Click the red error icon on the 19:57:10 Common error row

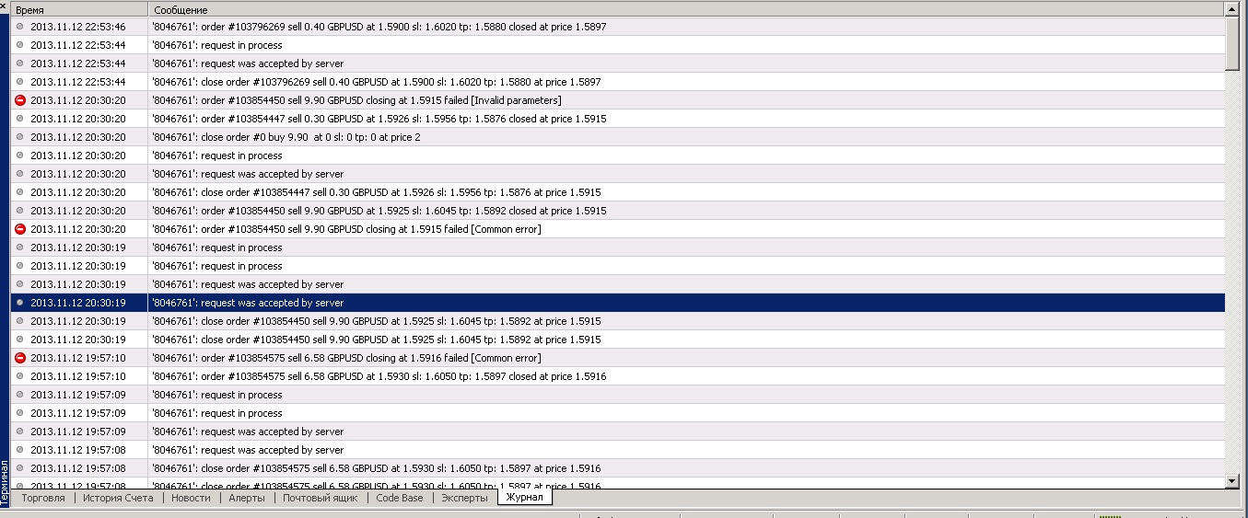click(x=20, y=358)
